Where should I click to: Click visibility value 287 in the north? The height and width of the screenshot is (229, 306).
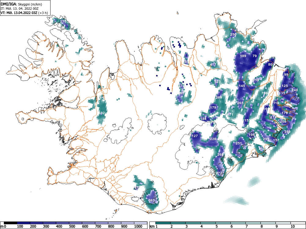click(x=186, y=62)
